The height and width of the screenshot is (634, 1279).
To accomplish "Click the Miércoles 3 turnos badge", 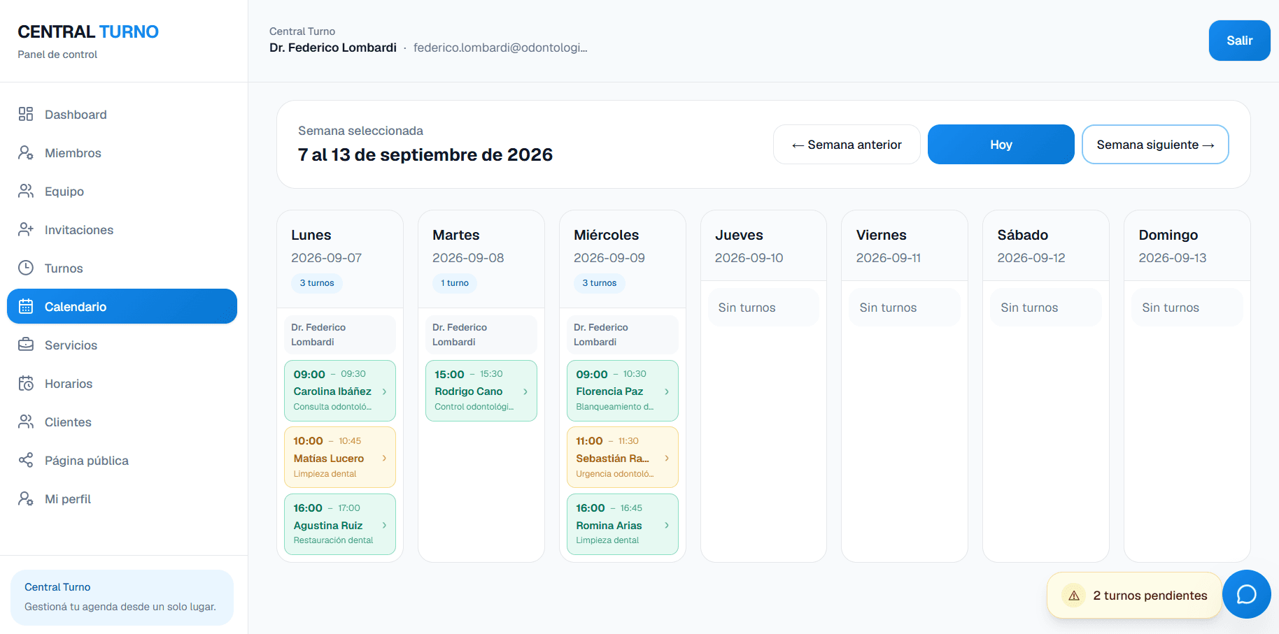I will point(600,283).
